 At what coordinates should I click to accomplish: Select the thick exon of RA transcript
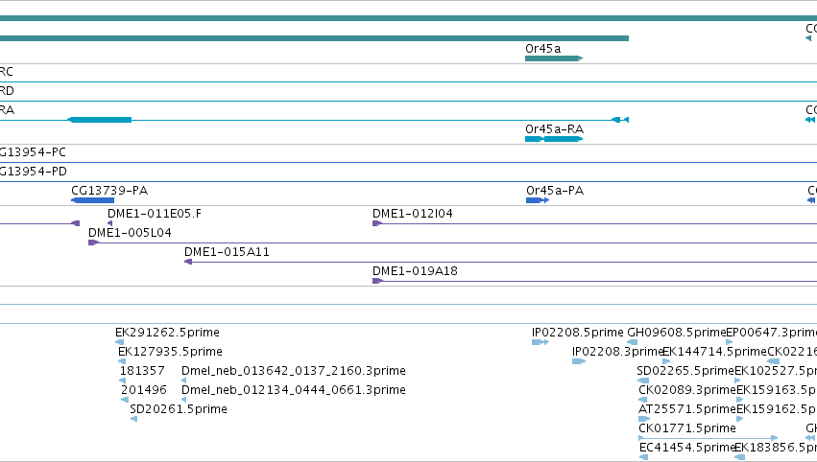click(100, 120)
